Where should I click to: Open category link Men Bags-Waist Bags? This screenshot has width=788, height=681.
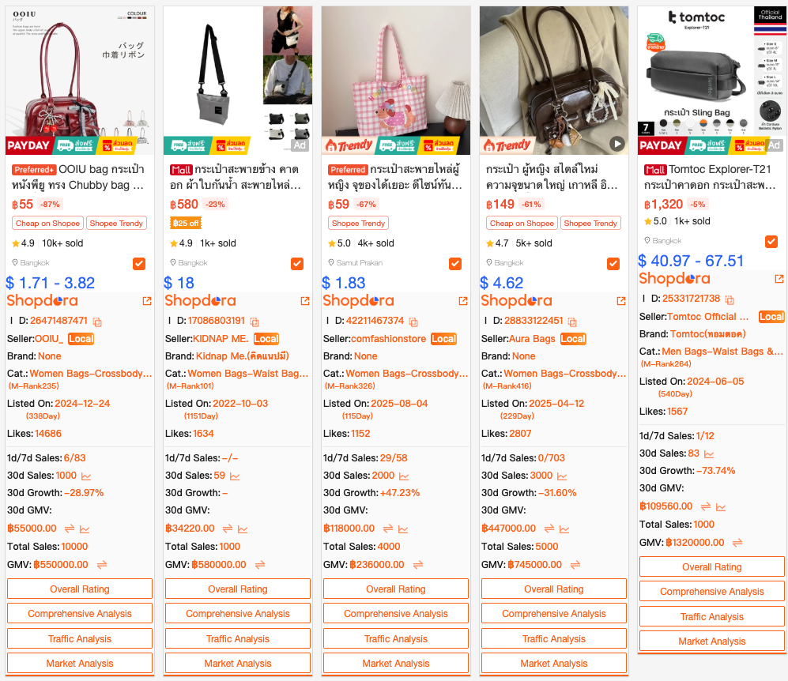722,352
